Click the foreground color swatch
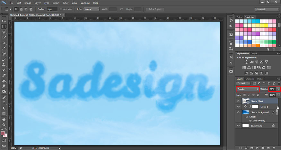281x150 pixels. coord(4,133)
